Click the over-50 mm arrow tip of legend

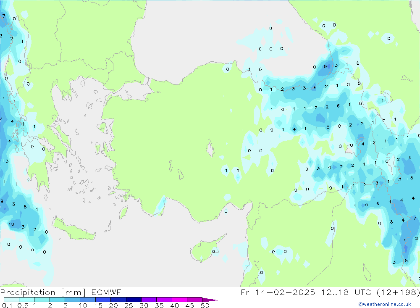(210, 300)
